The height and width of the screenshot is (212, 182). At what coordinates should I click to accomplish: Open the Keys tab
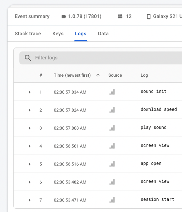58,34
